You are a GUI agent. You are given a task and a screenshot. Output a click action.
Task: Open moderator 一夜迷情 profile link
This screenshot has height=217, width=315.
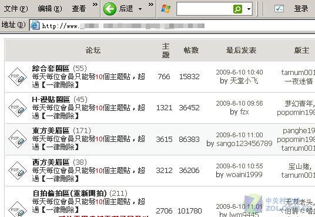click(299, 81)
